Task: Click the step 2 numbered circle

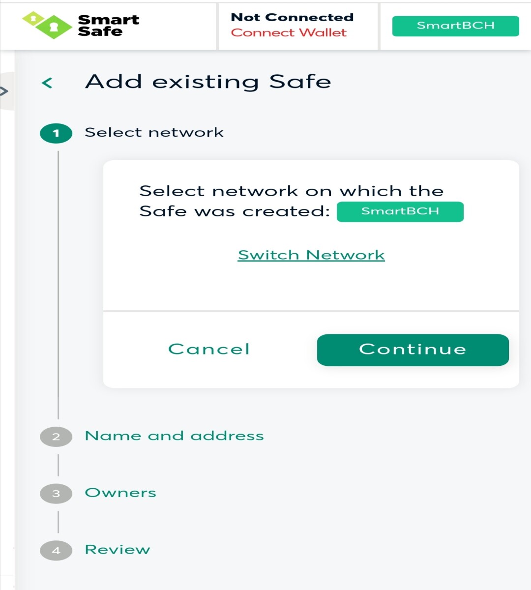Action: tap(56, 437)
